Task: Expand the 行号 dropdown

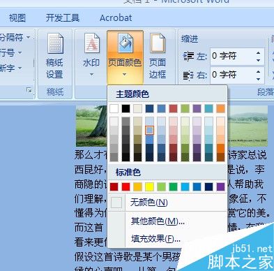Action: pyautogui.click(x=20, y=52)
